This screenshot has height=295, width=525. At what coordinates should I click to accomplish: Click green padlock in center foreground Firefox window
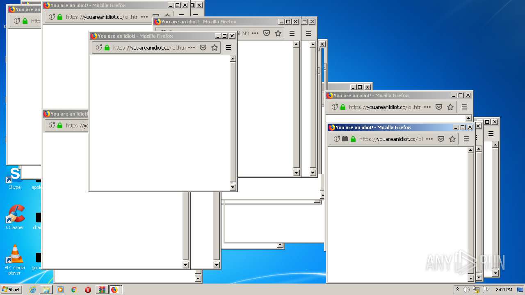107,48
